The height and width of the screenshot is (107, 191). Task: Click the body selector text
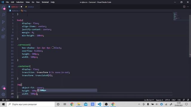point(19,20)
